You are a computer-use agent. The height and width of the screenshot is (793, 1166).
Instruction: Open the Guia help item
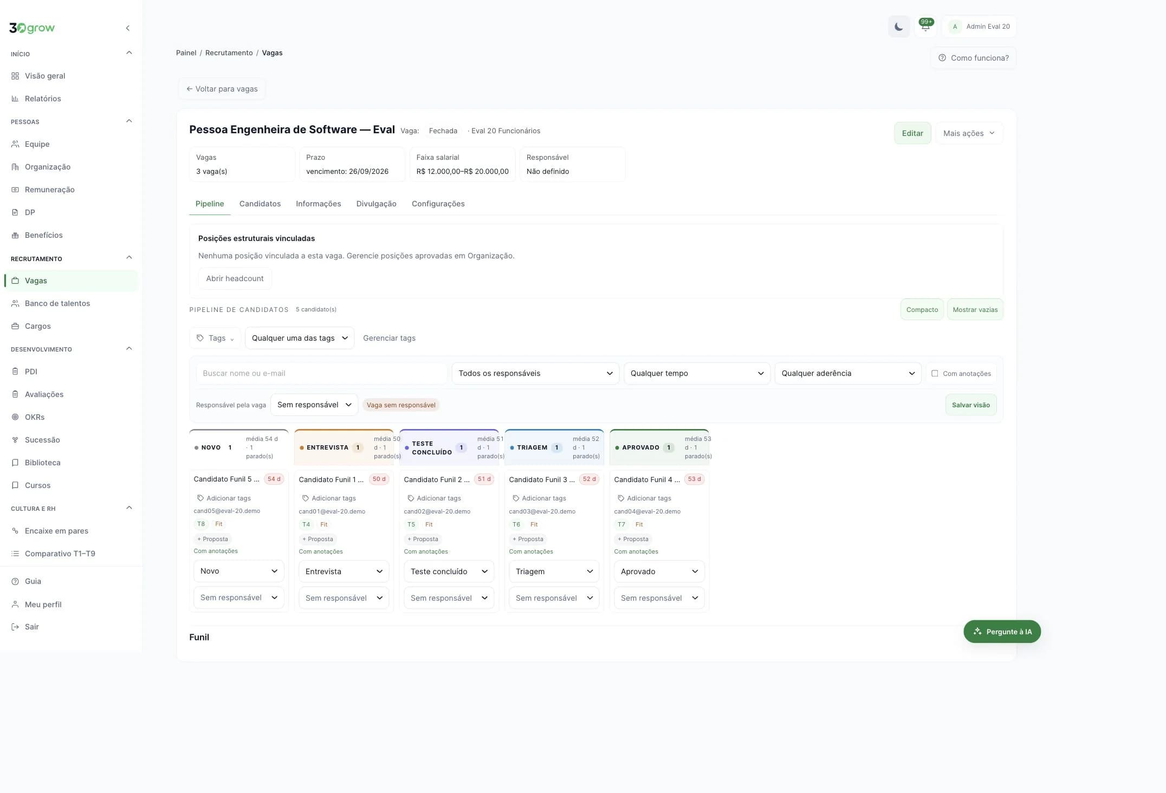pos(70,581)
